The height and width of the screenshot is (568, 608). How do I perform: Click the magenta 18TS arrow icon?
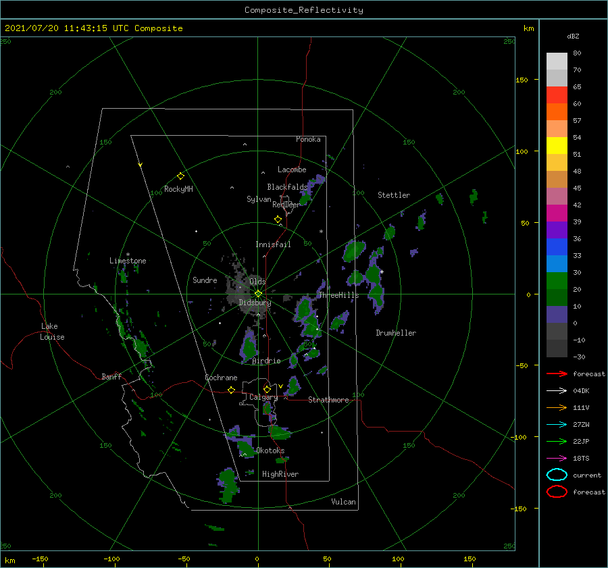557,459
